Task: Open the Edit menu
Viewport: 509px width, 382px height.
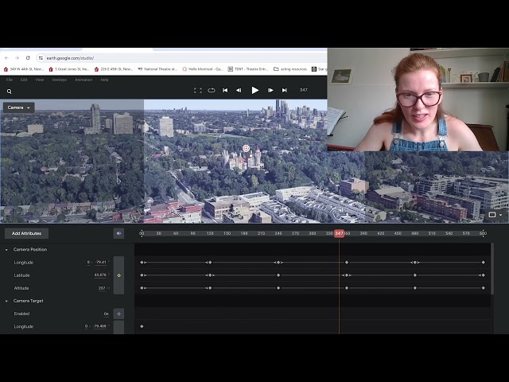Action: [x=24, y=80]
